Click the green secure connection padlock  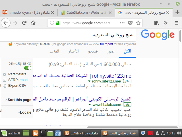(x=58, y=23)
